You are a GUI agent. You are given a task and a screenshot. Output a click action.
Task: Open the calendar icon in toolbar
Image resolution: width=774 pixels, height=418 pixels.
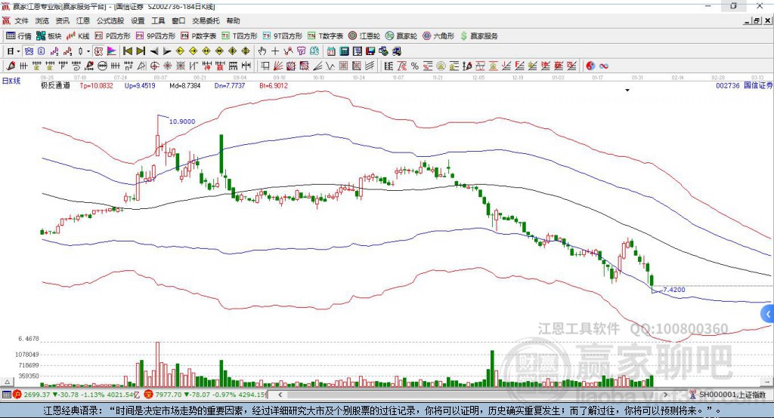point(331,51)
